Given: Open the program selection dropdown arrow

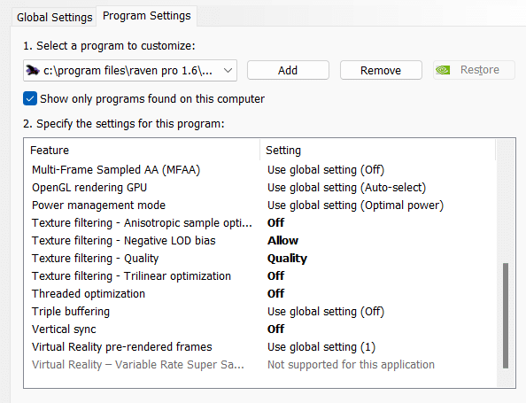Looking at the screenshot, I should (x=228, y=71).
